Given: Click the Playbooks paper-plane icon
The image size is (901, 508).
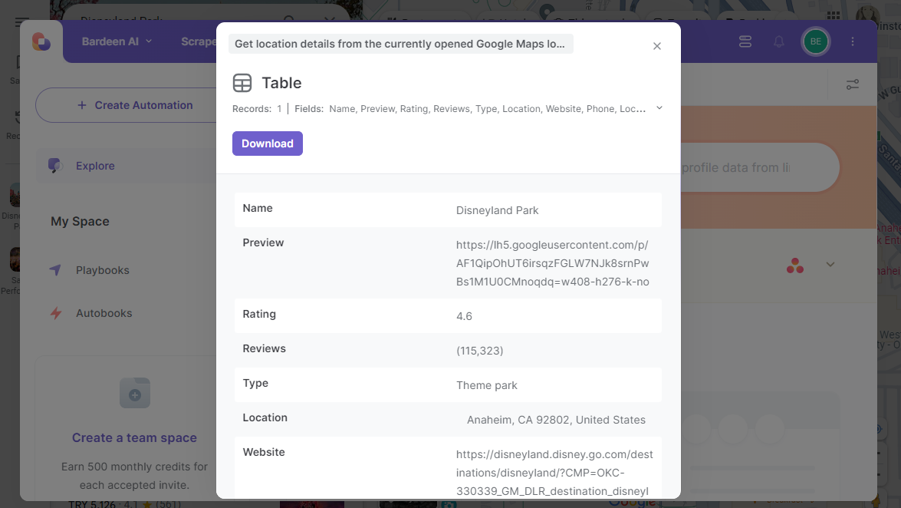Looking at the screenshot, I should point(55,270).
